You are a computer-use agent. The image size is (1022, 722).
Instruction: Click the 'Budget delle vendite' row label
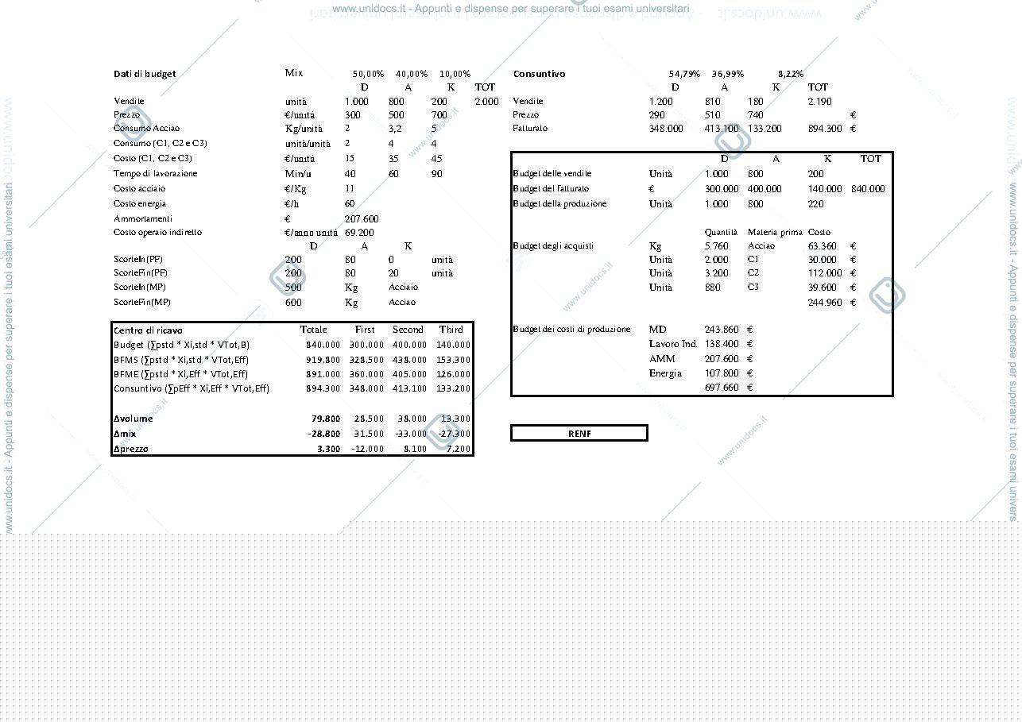[x=552, y=173]
